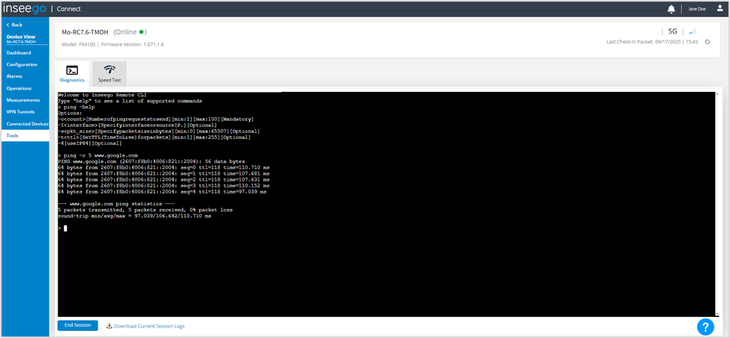Click the blue help question mark button
The width and height of the screenshot is (730, 338).
[705, 327]
